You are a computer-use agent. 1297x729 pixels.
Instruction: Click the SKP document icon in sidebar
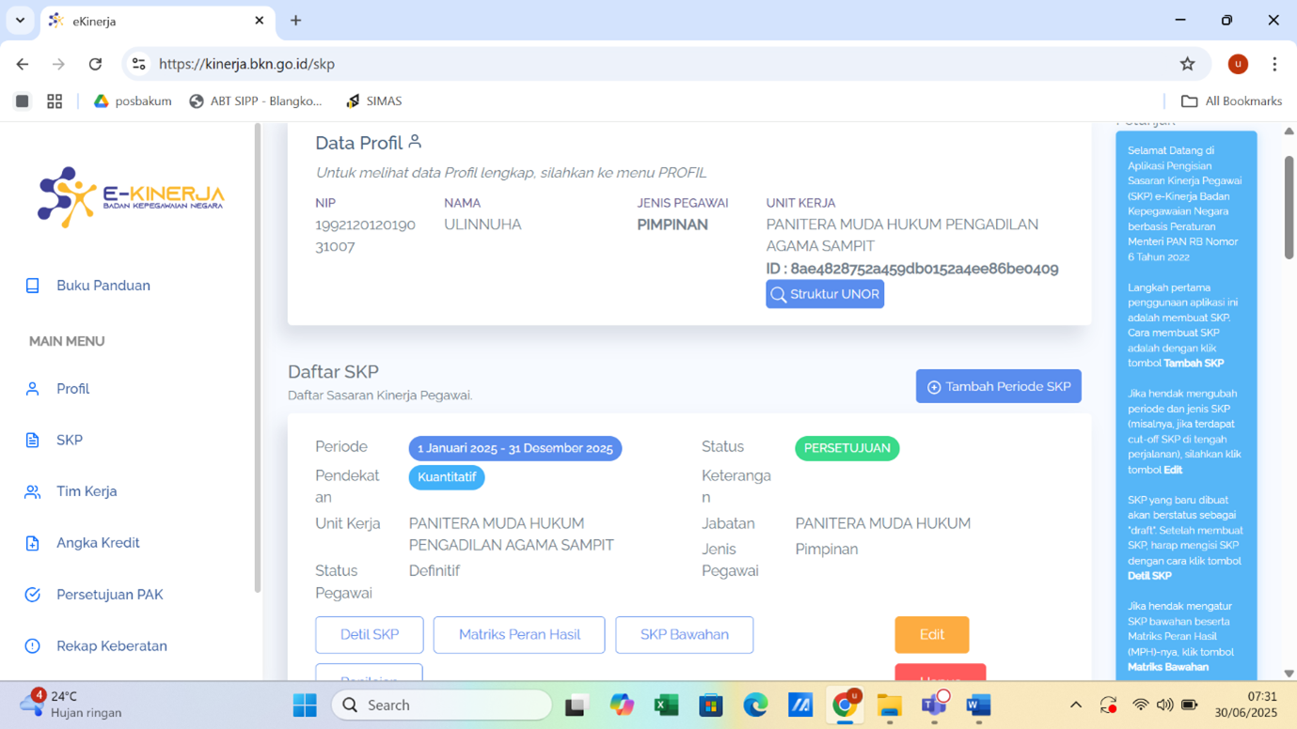(33, 441)
